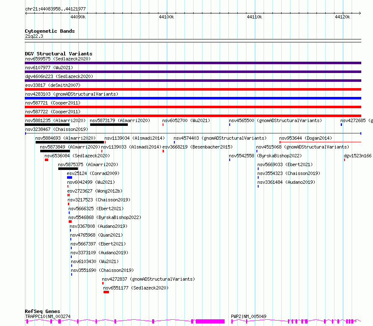This screenshot has height=326, width=373.
Task: Open nsv587722 (Cooper2011) variant label
Action: (x=53, y=112)
